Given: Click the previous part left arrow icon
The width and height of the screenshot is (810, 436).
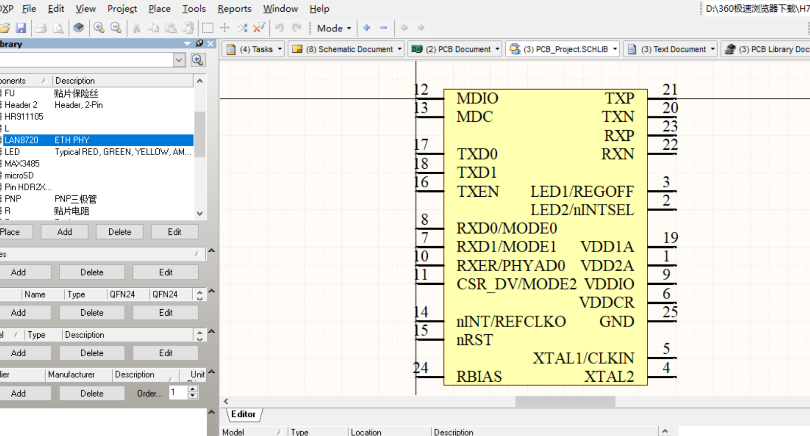Looking at the screenshot, I should click(404, 28).
